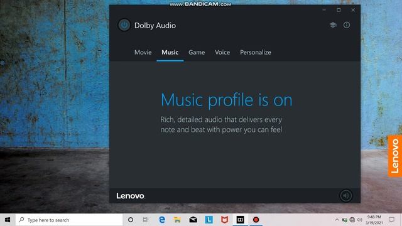
Task: Click the Dolby app taskbar icon
Action: (240, 220)
